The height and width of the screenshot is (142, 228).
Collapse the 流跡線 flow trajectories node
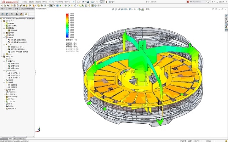tap(4, 83)
